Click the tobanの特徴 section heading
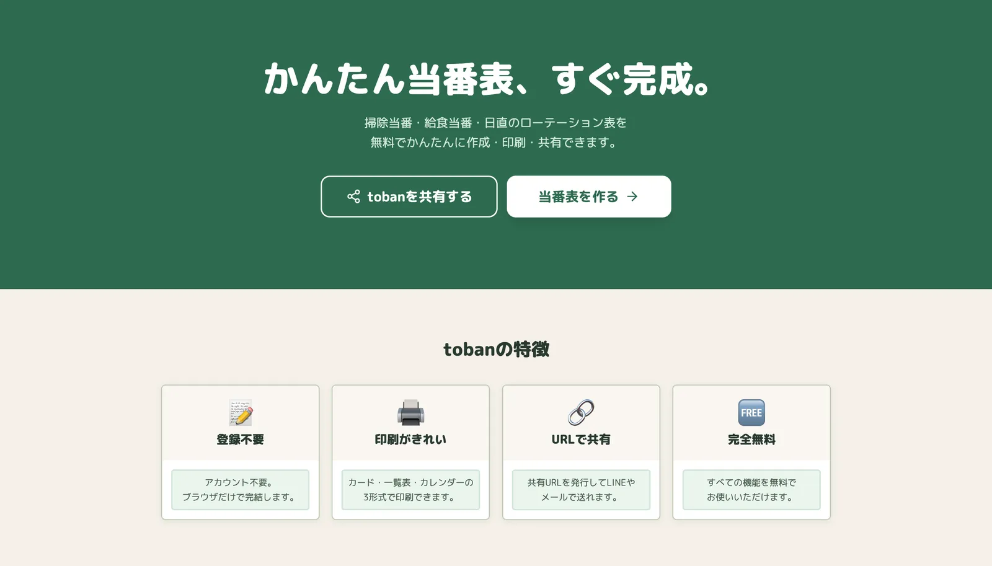992x566 pixels. (496, 350)
